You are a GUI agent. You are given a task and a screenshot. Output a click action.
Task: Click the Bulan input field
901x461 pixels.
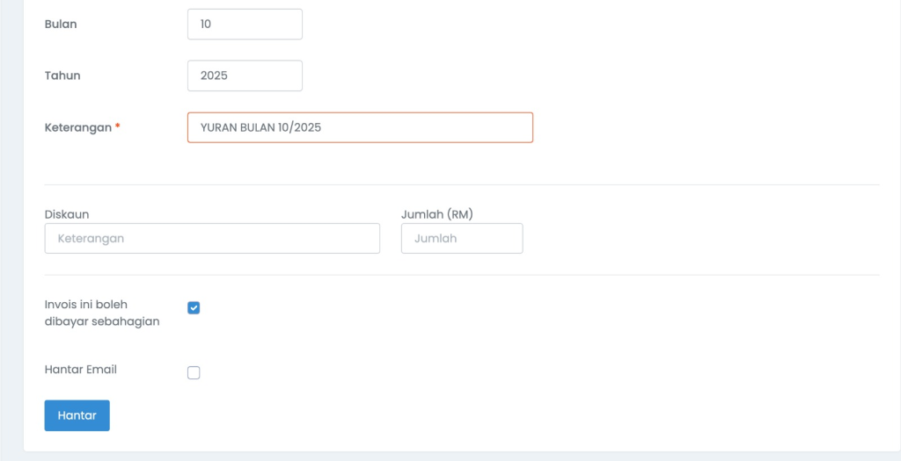(x=245, y=25)
